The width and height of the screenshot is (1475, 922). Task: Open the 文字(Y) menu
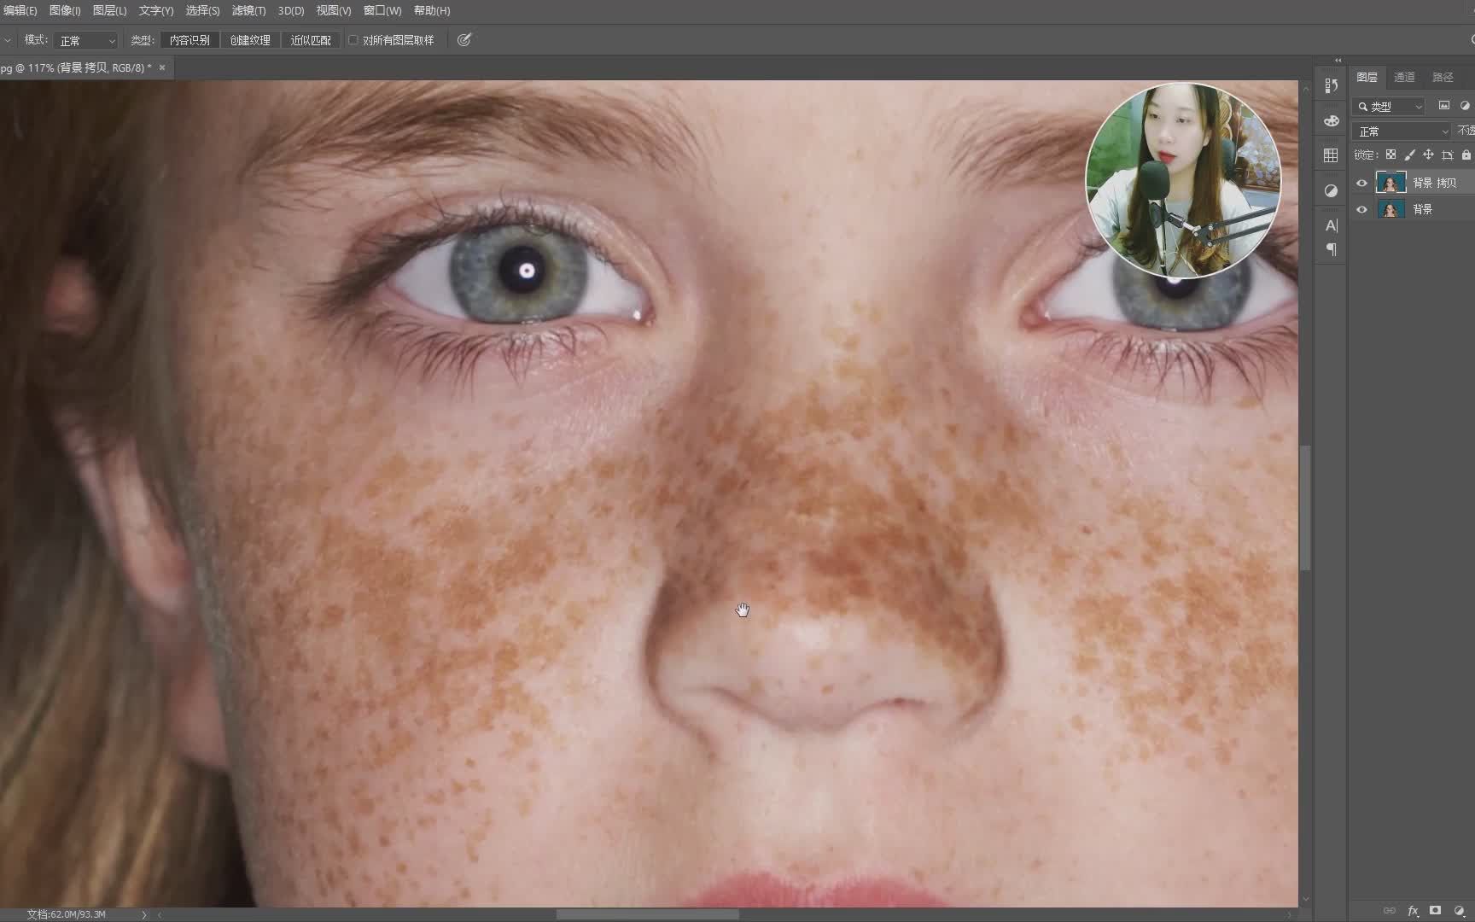[x=155, y=10]
